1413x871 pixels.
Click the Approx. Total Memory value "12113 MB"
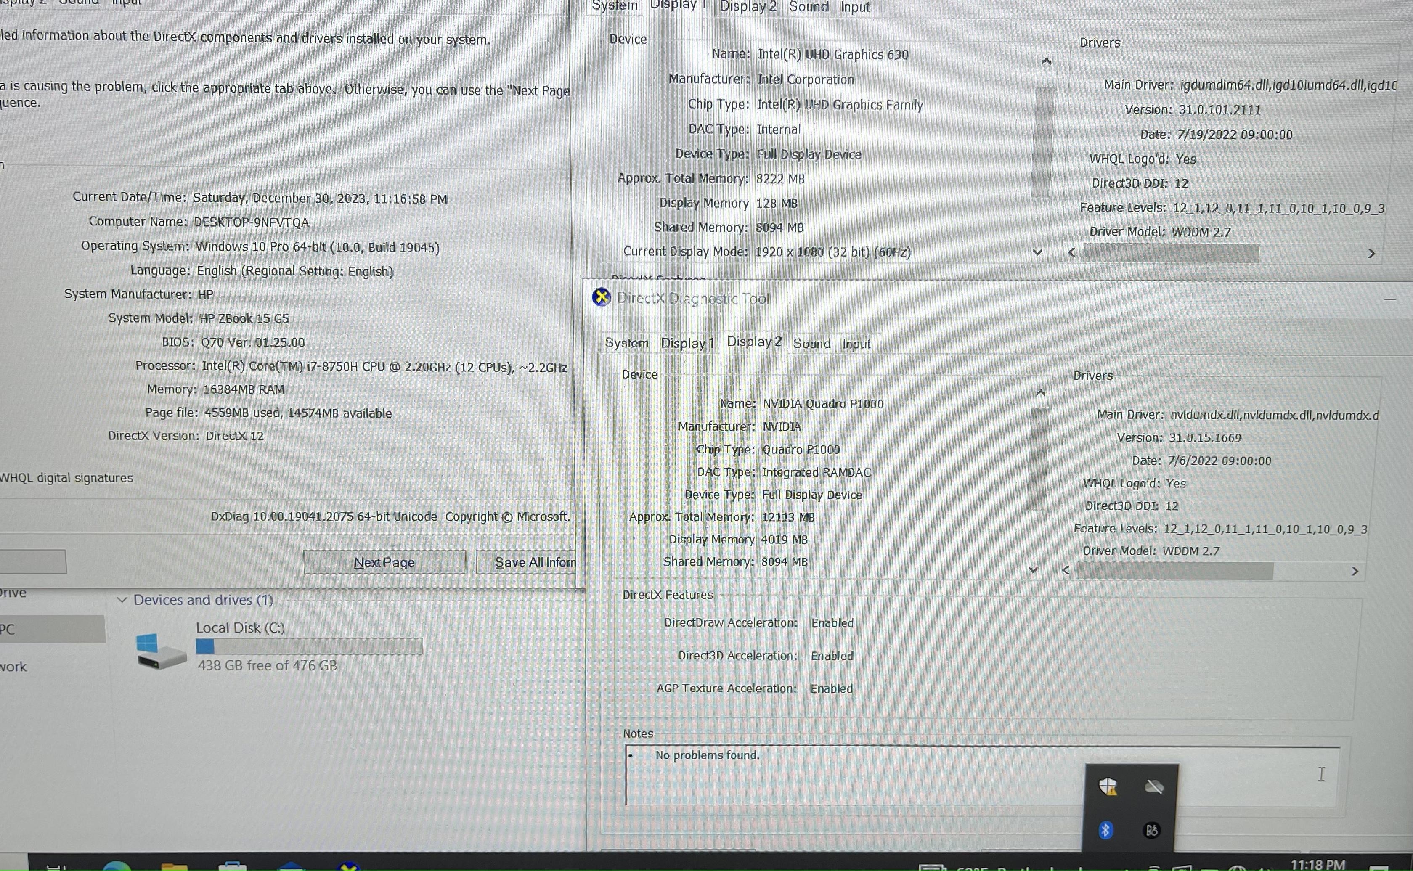coord(788,517)
